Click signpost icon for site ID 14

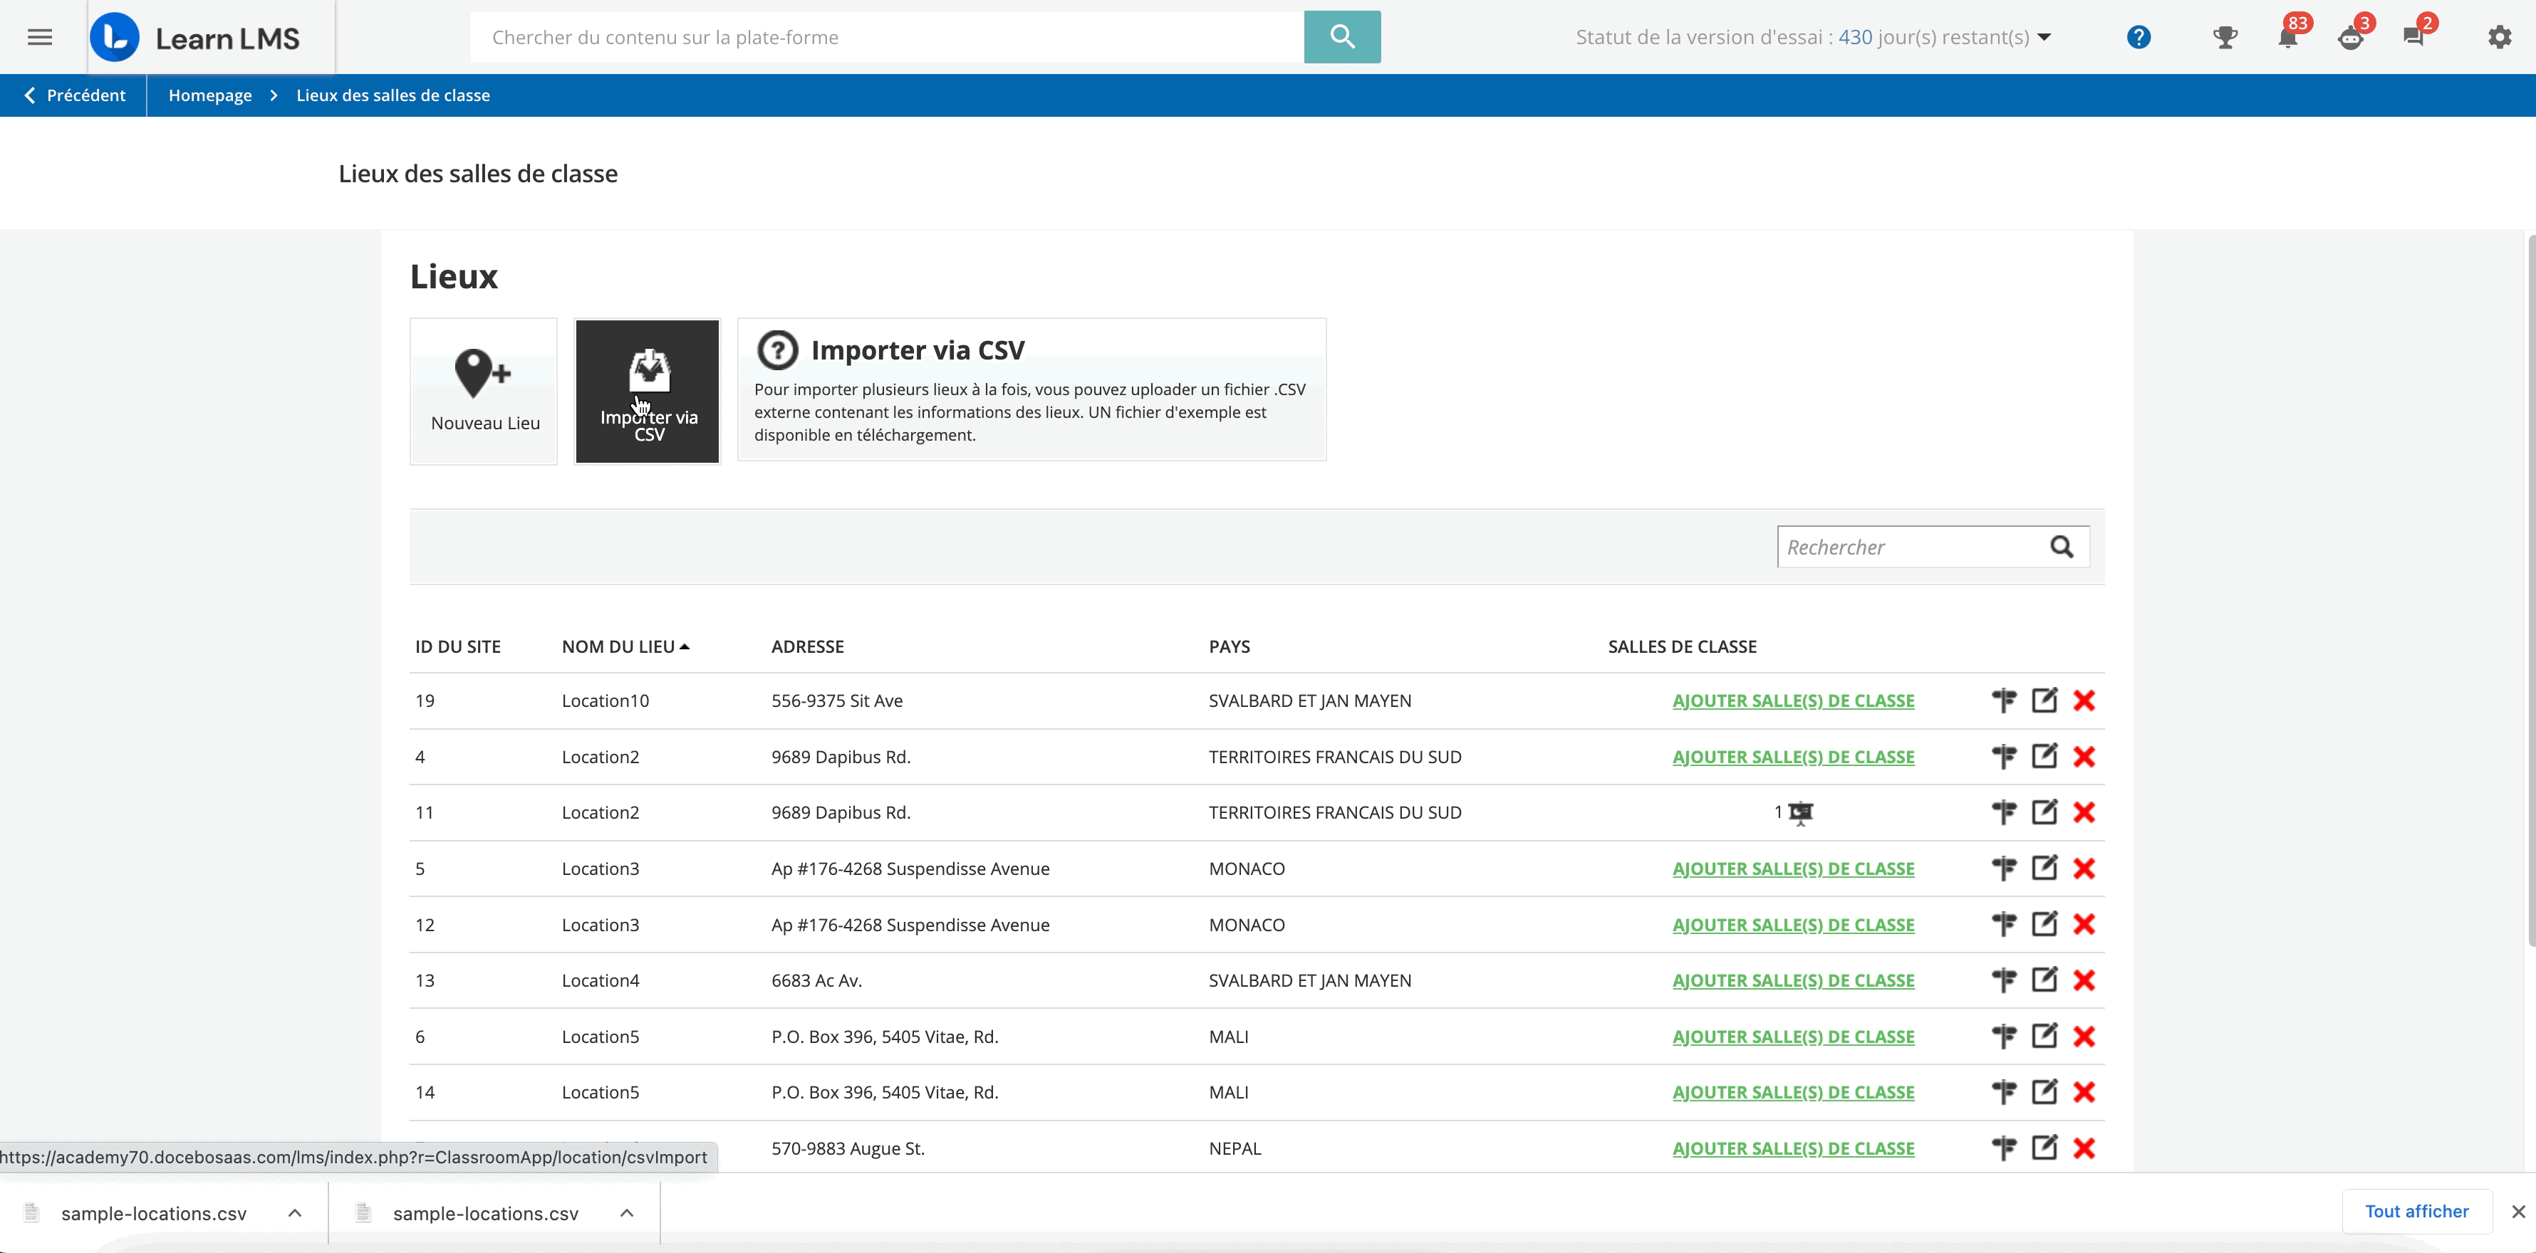click(x=2003, y=1091)
